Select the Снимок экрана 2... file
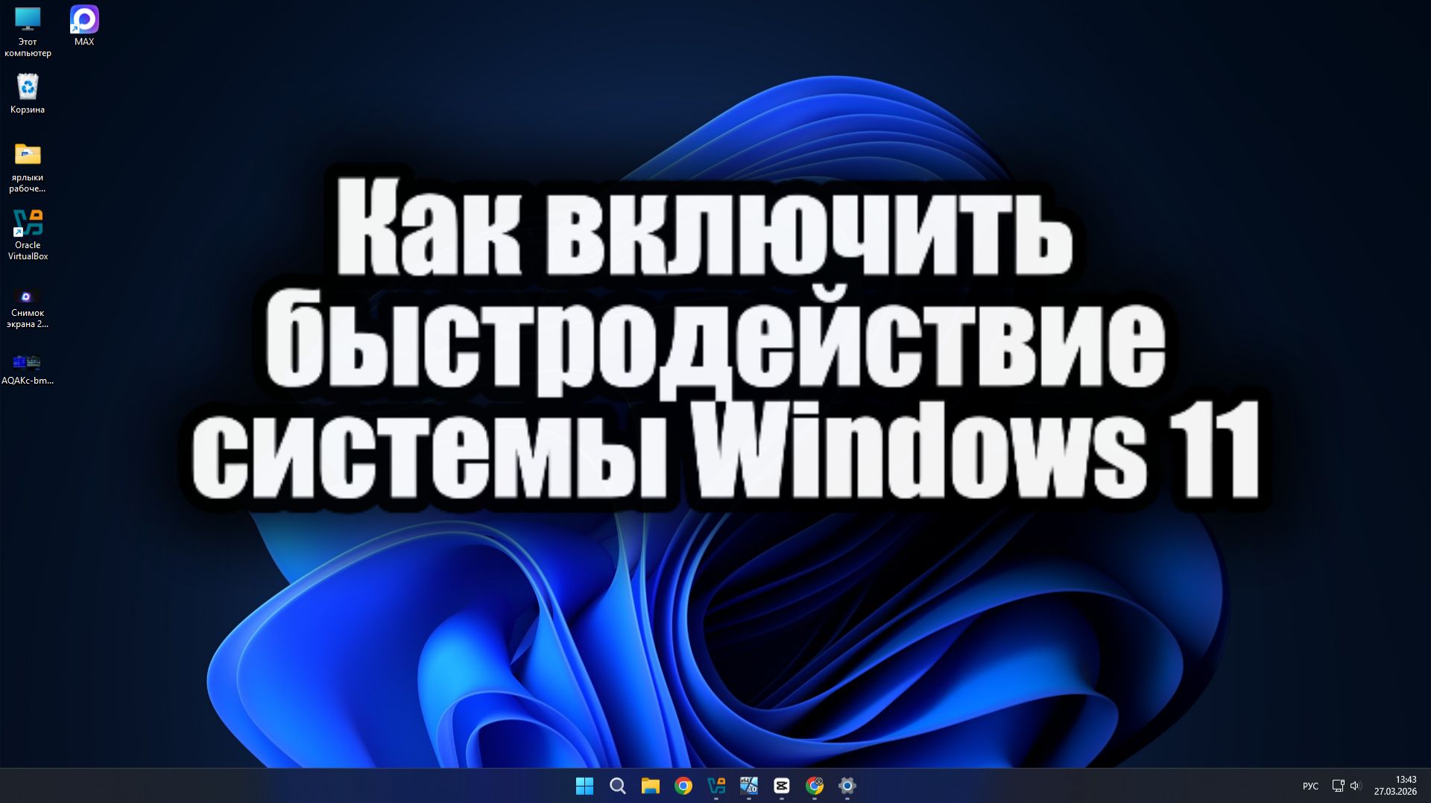 point(28,308)
